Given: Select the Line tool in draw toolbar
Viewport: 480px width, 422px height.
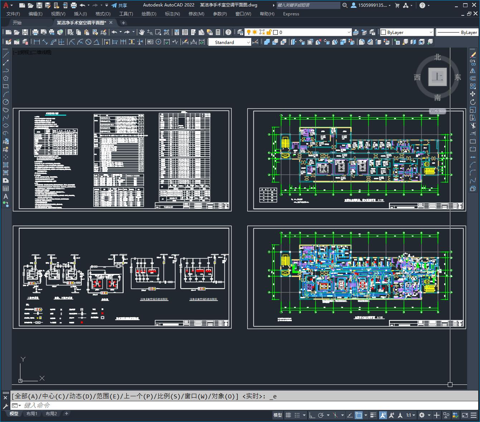Looking at the screenshot, I should click(6, 55).
